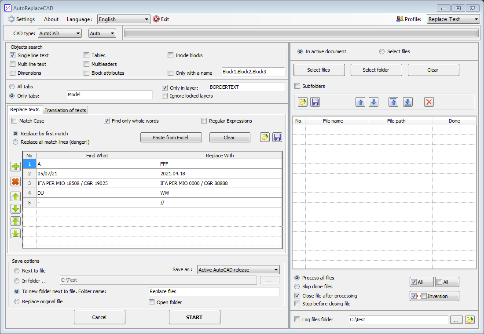Check all files button
Image resolution: width=484 pixels, height=334 pixels.
click(422, 282)
